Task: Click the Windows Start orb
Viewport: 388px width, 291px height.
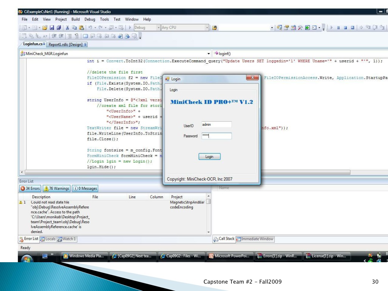Action: click(27, 258)
